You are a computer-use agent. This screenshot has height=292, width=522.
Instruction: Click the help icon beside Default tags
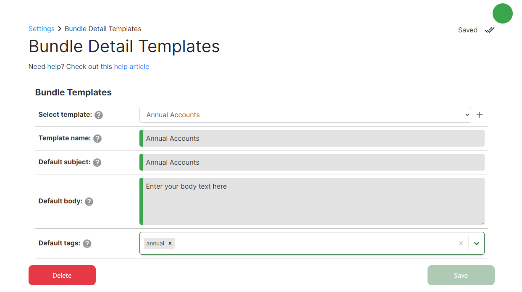[87, 244]
